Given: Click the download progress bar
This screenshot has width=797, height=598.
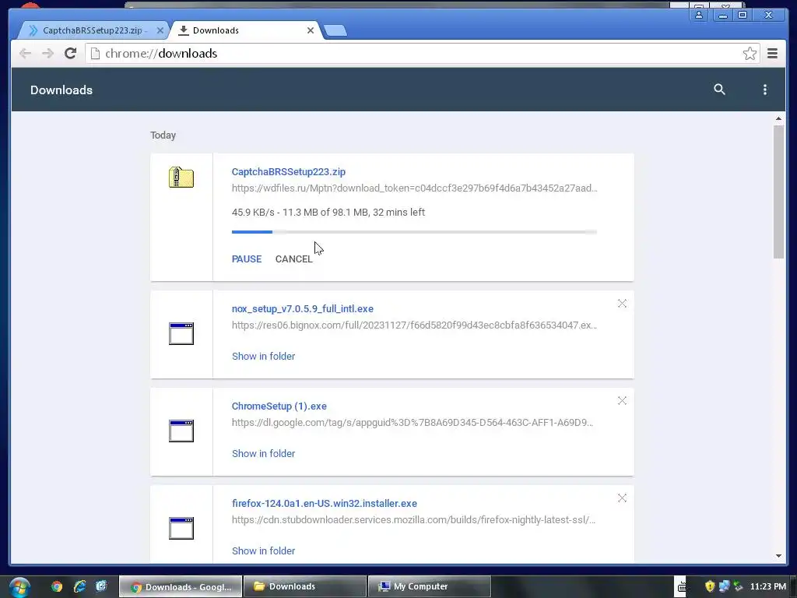Looking at the screenshot, I should (414, 232).
